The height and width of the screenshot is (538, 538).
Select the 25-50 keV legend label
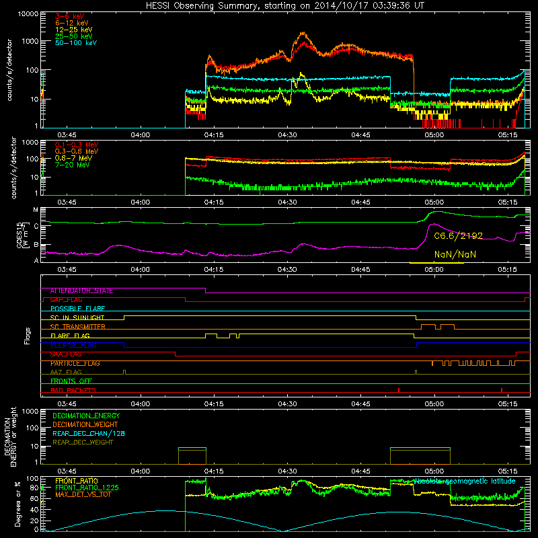click(74, 36)
